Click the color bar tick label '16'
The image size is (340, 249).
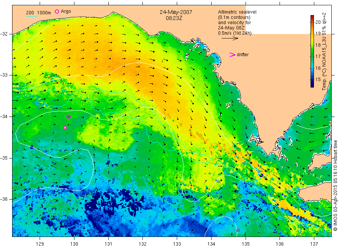(x=318, y=68)
